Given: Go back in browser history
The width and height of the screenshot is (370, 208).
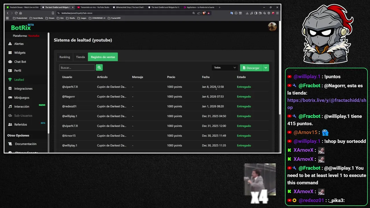Looking at the screenshot, I should click(x=8, y=13).
